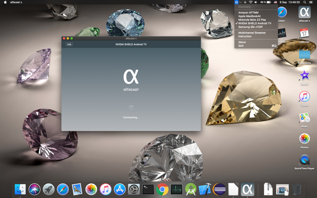The image size is (317, 198).
Task: Open the volume control icon
Action: [x=256, y=2]
